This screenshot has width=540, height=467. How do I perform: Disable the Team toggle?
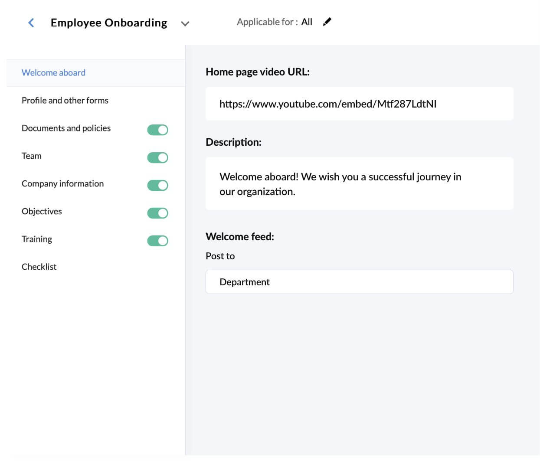click(x=157, y=157)
